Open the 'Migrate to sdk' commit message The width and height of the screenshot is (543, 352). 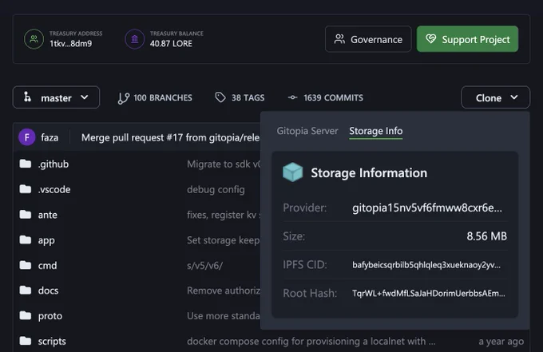[224, 164]
